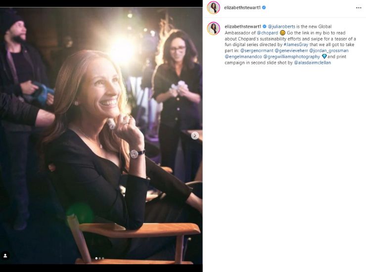Screen dimensions: 366x272
Task: Go to the @genevieveherr profile
Action: (x=291, y=50)
